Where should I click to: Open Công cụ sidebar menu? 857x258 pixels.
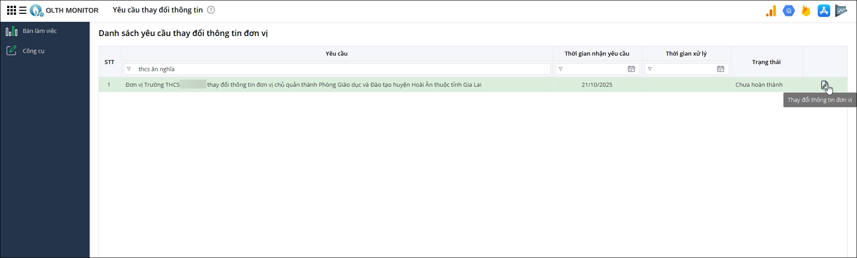[33, 51]
